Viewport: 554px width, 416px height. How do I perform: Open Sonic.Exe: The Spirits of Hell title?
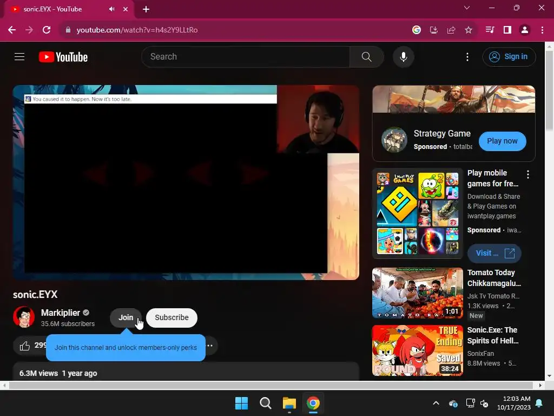click(x=493, y=335)
